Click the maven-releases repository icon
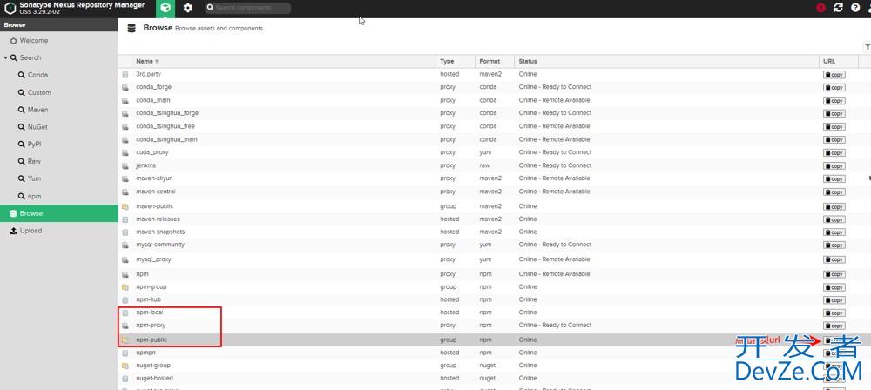The height and width of the screenshot is (390, 871). [x=125, y=219]
